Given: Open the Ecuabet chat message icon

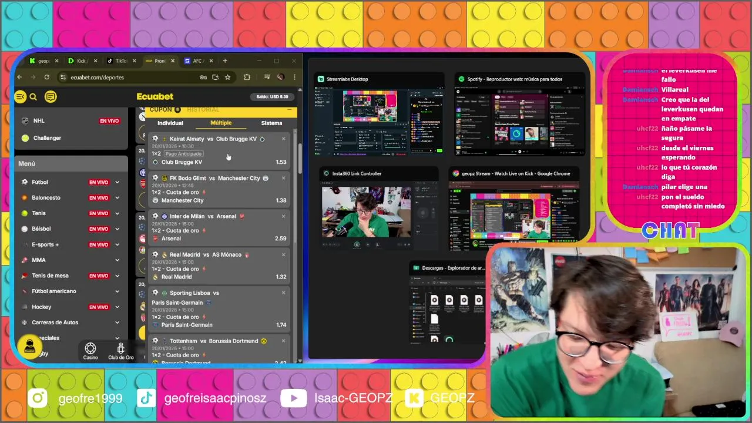Looking at the screenshot, I should point(51,97).
